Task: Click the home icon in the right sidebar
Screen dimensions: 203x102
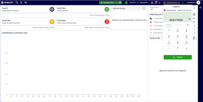Action: click(x=201, y=7)
